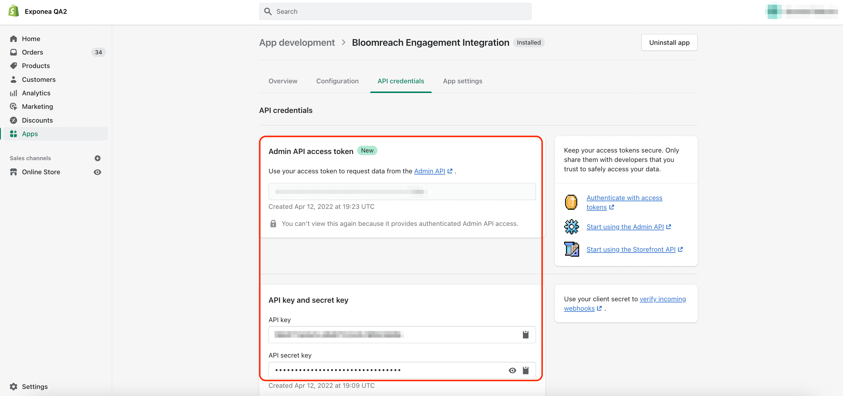This screenshot has width=843, height=396.
Task: Click the Customers person icon
Action: 14,79
